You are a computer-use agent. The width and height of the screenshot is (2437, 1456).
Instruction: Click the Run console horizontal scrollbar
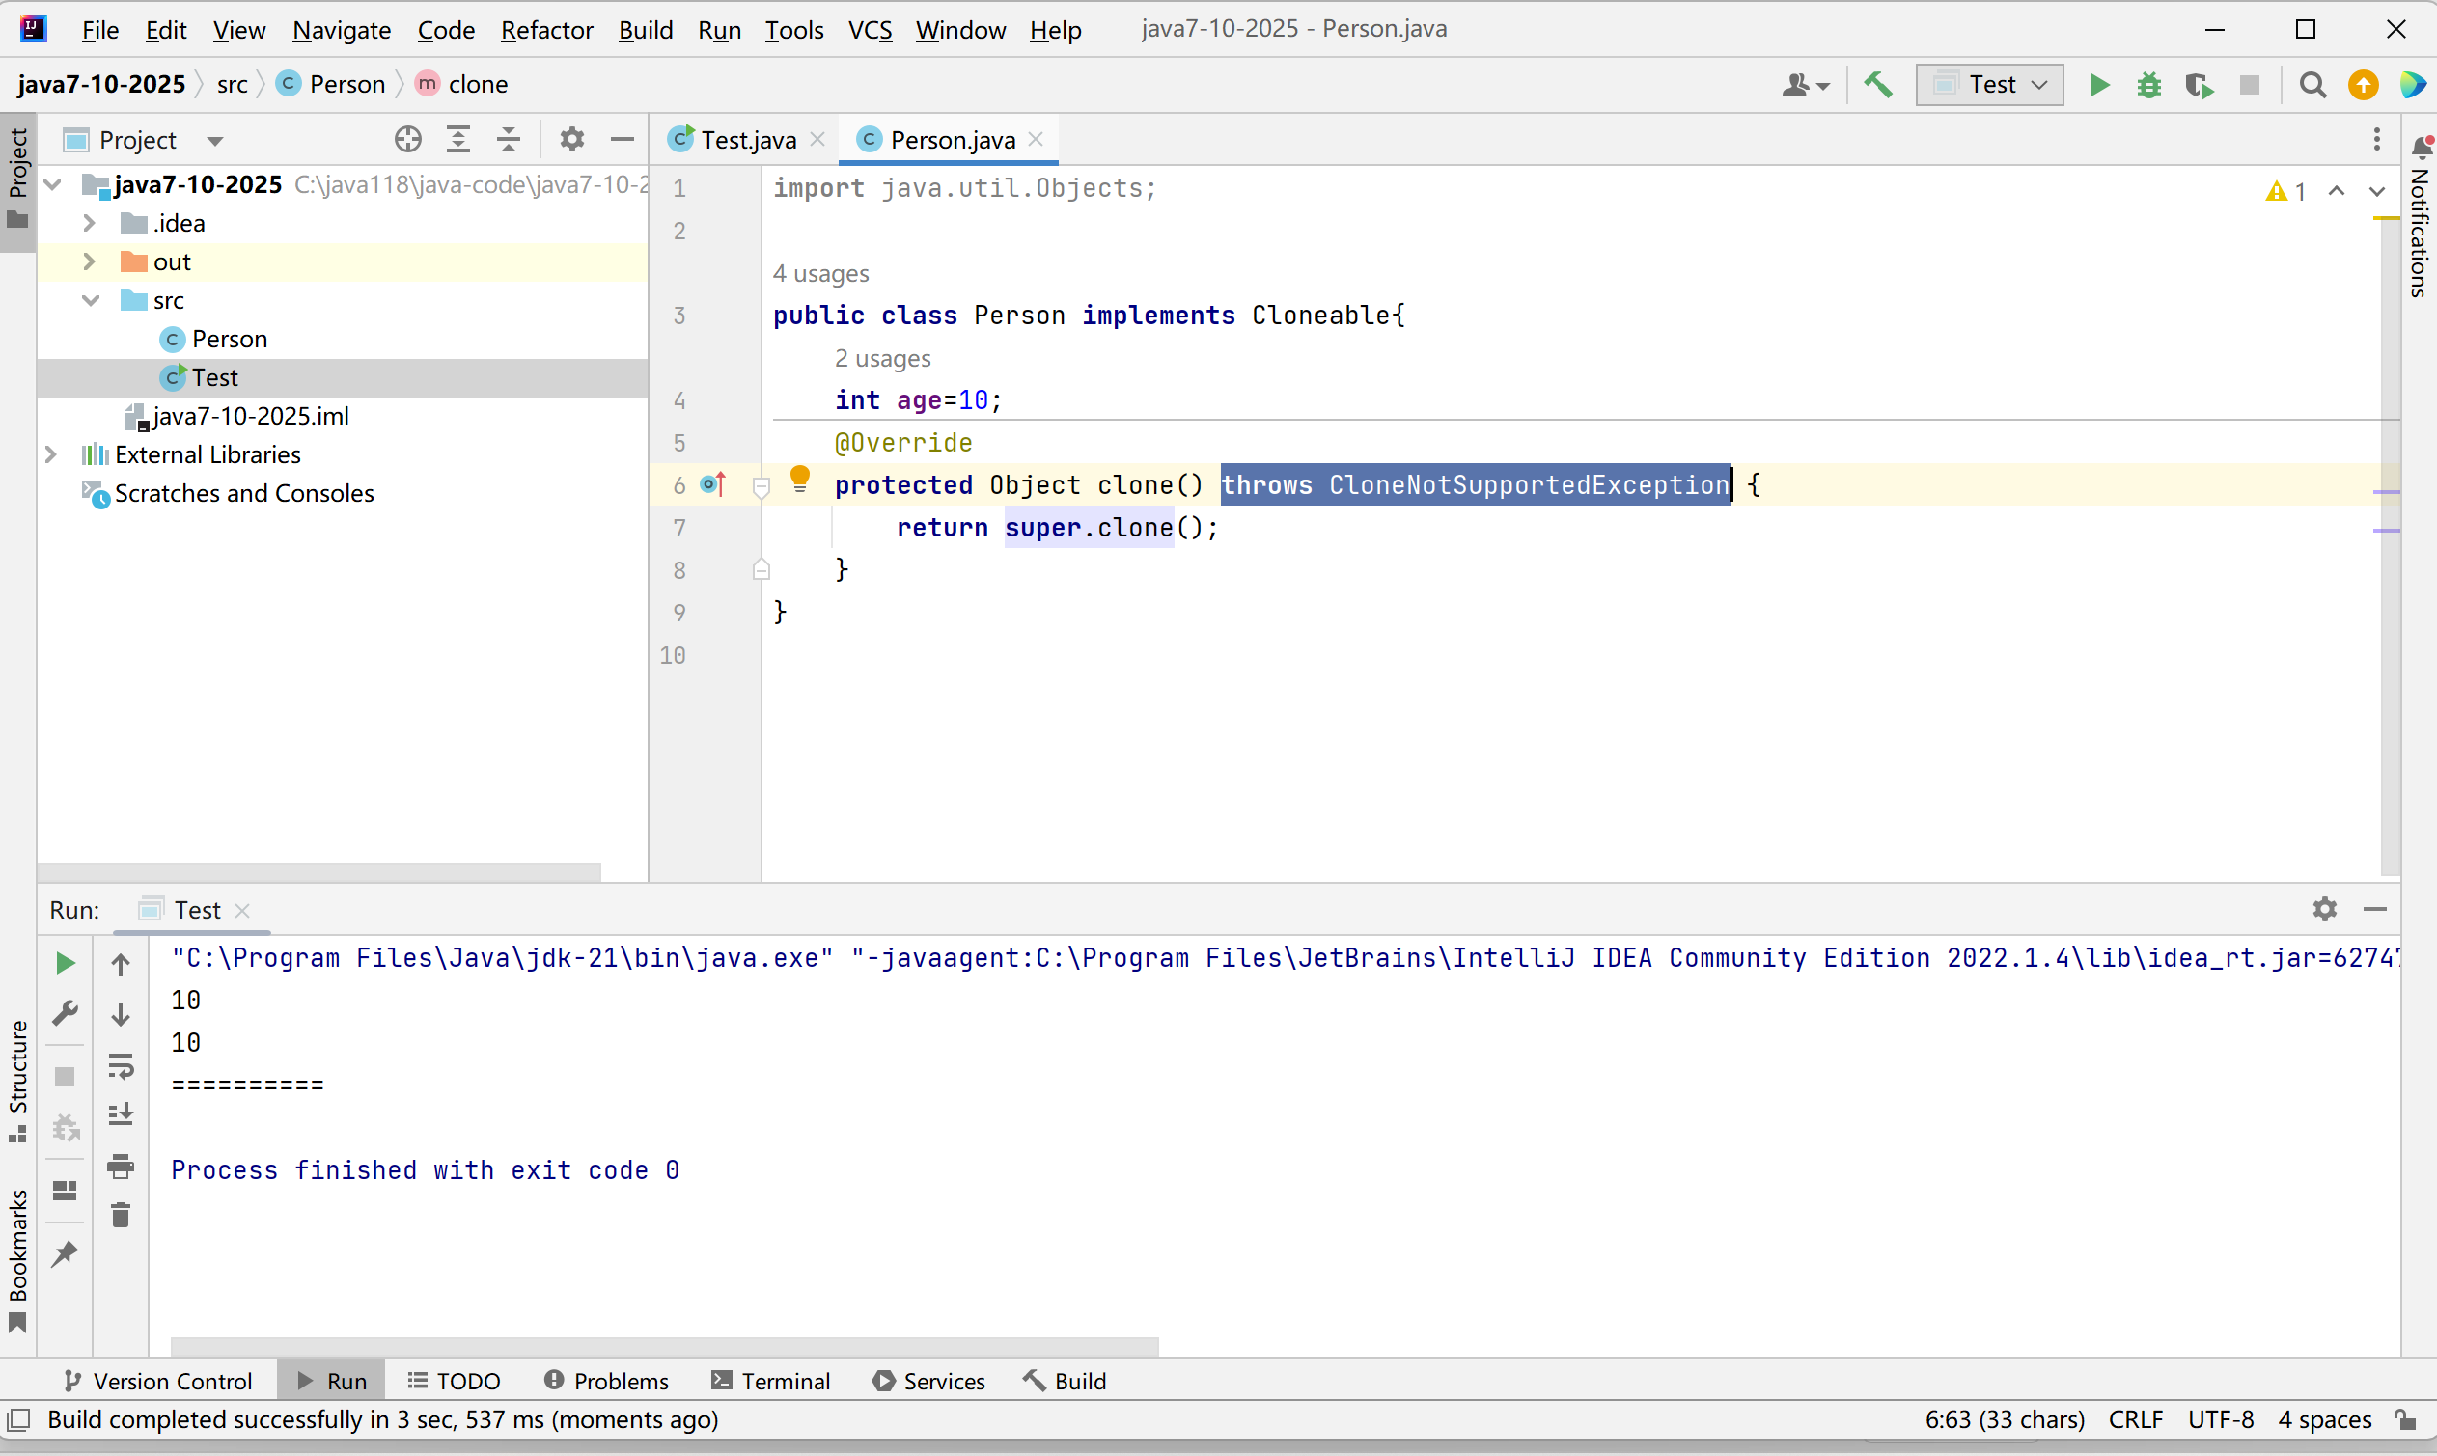[664, 1346]
